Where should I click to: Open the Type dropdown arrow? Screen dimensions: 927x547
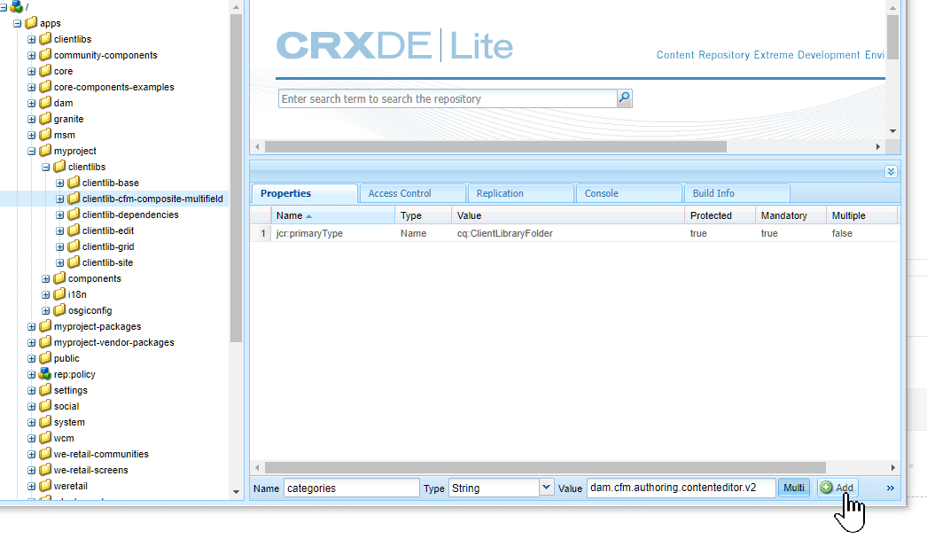tap(546, 488)
